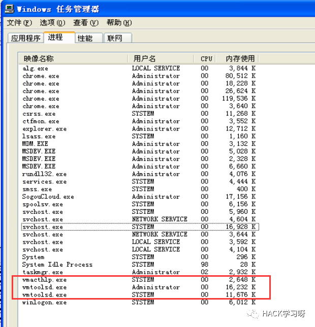Click the Task Manager title bar icon

tap(9, 9)
